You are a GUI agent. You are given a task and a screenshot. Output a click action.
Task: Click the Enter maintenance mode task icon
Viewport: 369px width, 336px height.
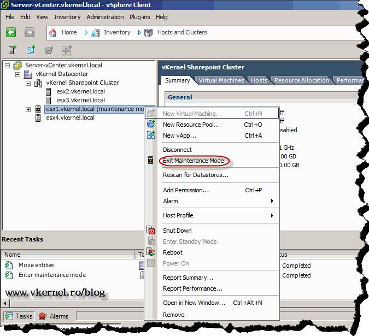(9, 275)
